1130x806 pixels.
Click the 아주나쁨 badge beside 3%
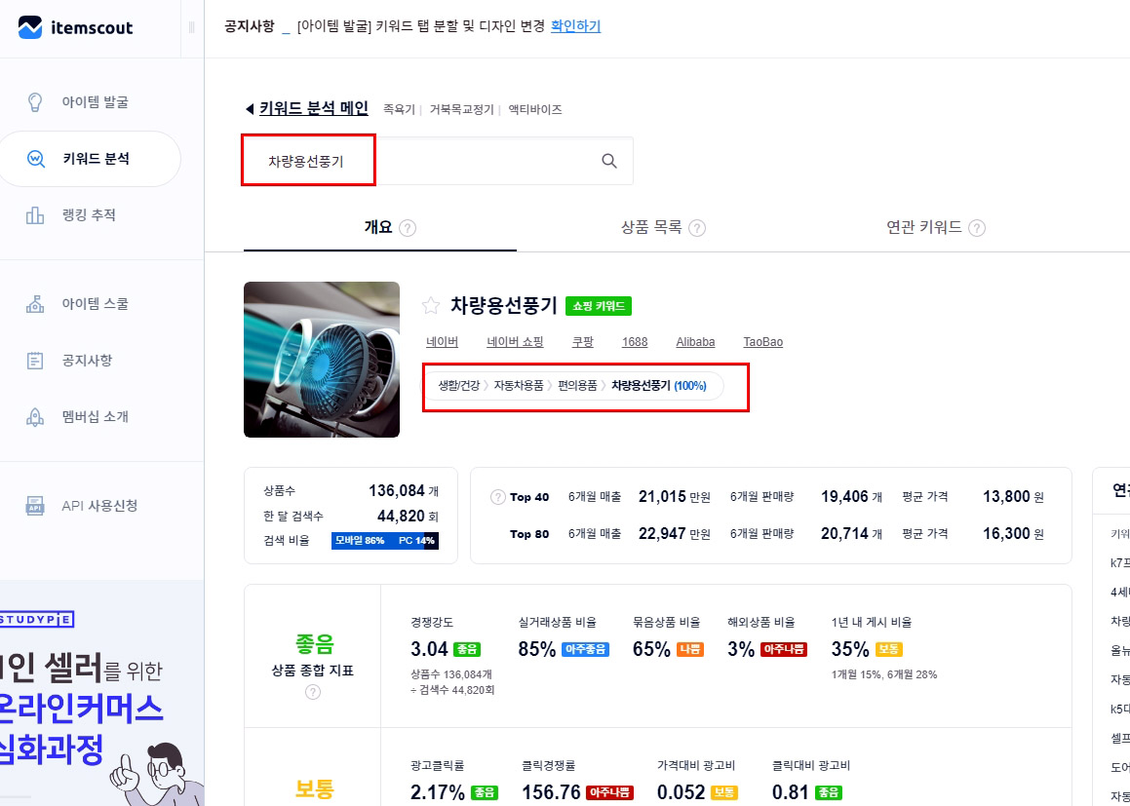[x=783, y=649]
